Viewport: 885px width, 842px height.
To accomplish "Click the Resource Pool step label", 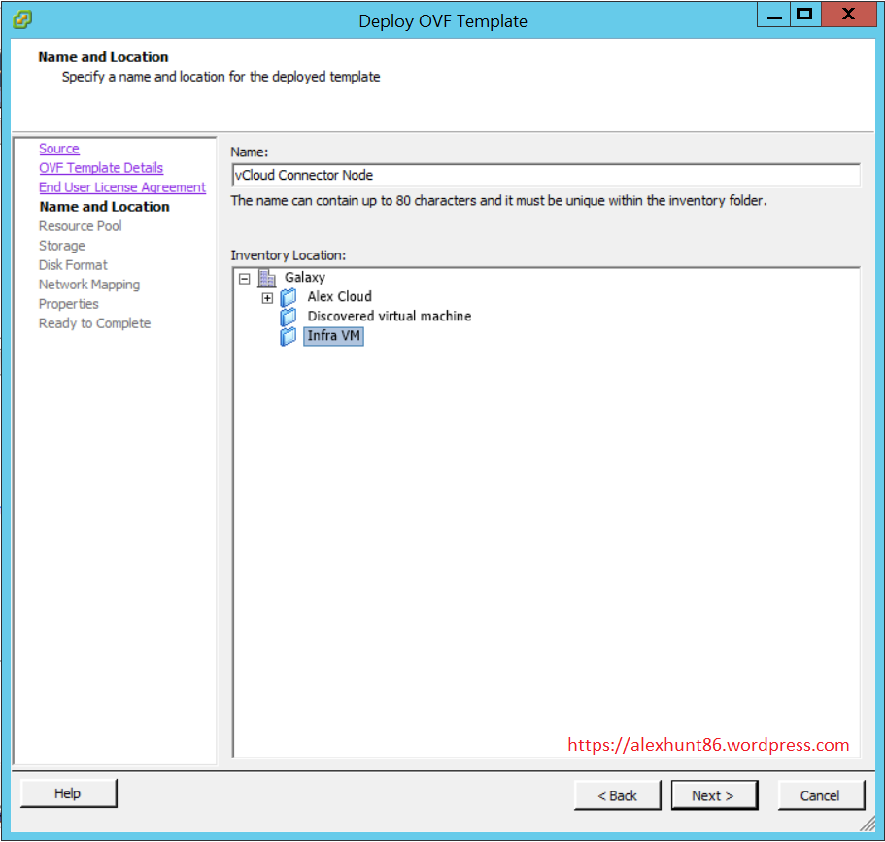I will (81, 226).
